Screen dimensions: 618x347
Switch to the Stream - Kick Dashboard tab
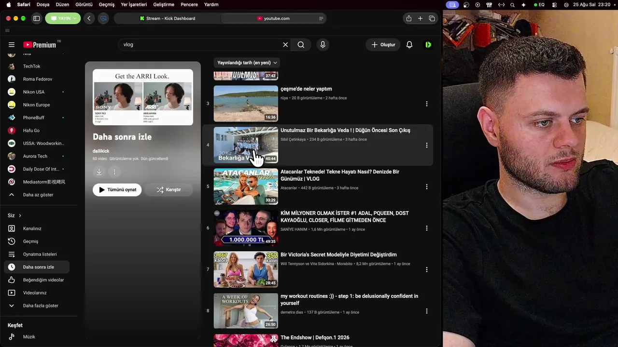pos(167,18)
